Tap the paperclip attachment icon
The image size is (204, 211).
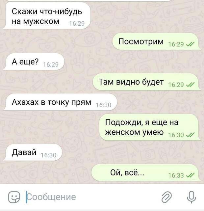point(166,197)
